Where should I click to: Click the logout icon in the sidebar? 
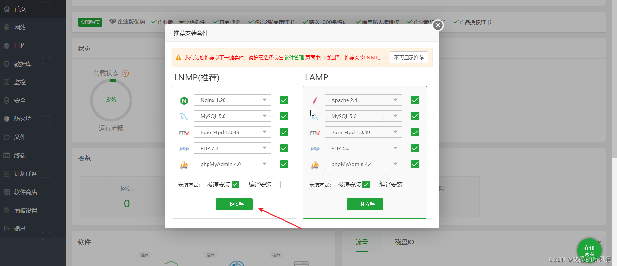[x=7, y=229]
